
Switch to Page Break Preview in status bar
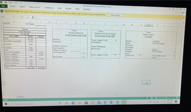[x=156, y=98]
